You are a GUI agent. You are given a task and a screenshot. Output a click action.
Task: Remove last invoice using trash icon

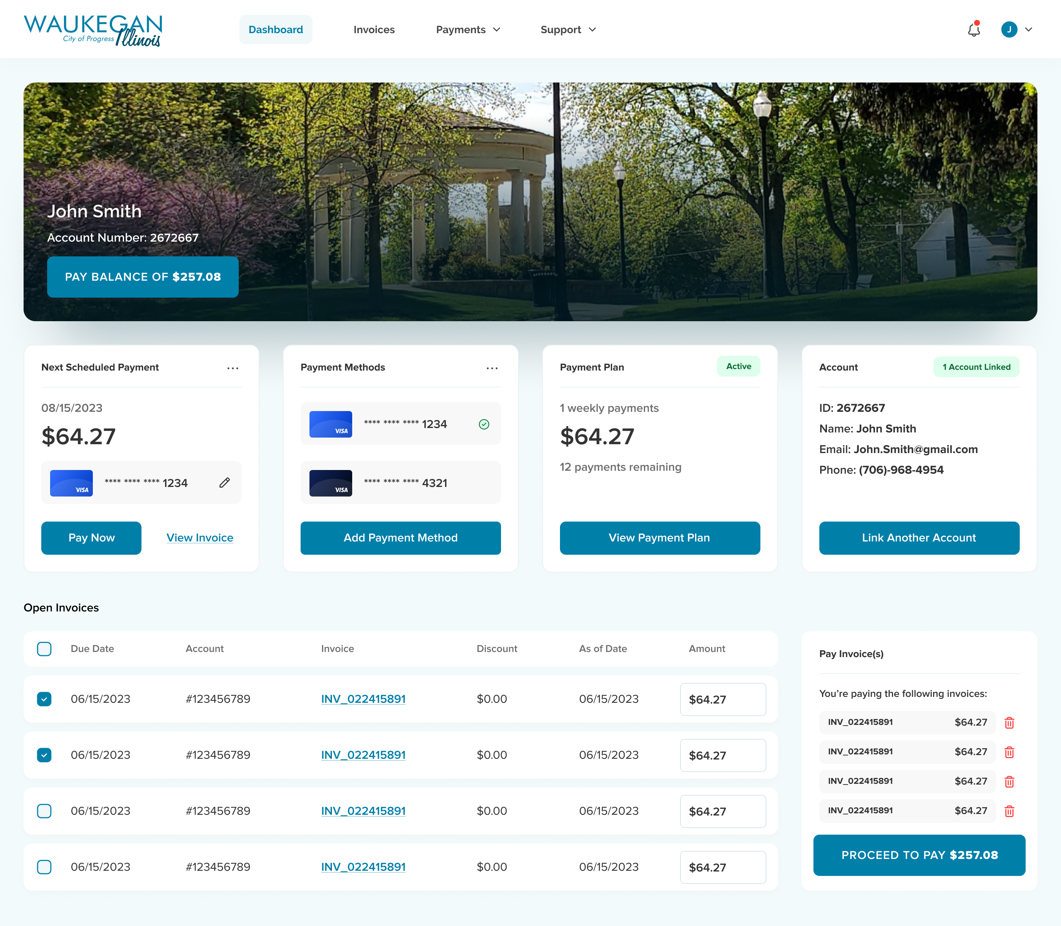tap(1009, 811)
